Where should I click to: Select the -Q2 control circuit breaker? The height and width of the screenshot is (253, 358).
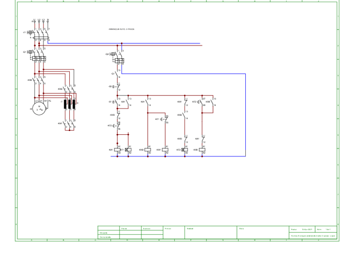point(118,57)
